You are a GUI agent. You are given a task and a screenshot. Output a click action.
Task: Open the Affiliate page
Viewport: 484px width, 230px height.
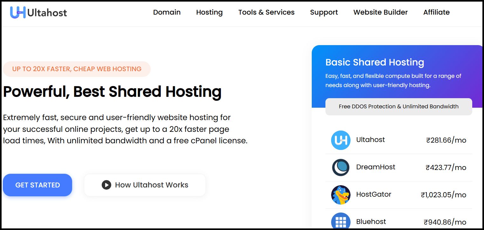pyautogui.click(x=436, y=12)
